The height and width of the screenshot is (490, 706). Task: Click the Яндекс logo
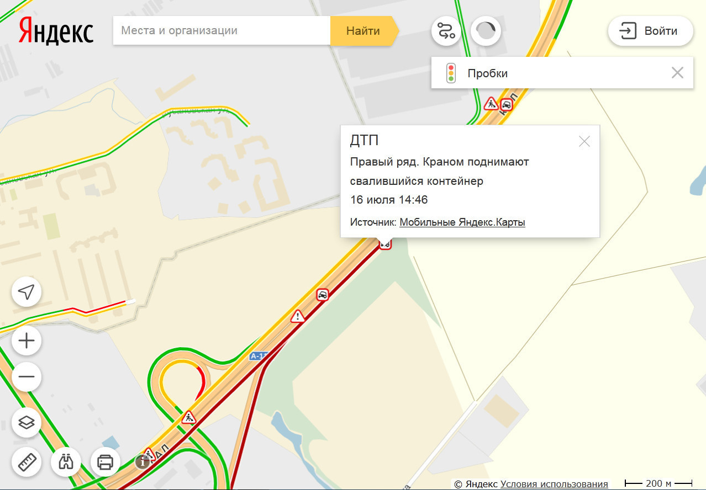tap(56, 30)
